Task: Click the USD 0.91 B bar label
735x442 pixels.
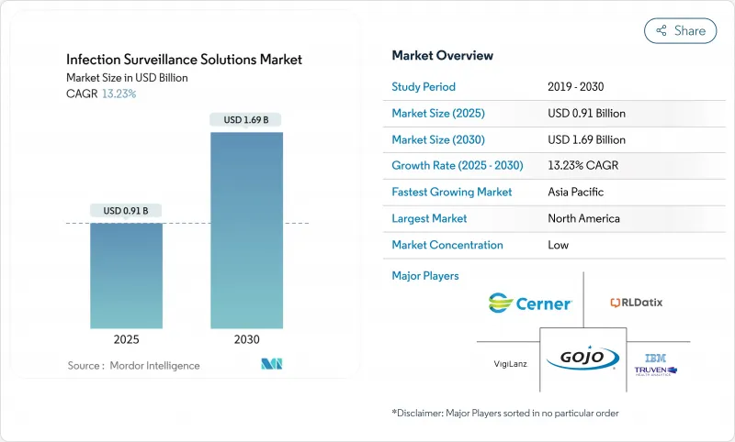Action: pos(126,211)
